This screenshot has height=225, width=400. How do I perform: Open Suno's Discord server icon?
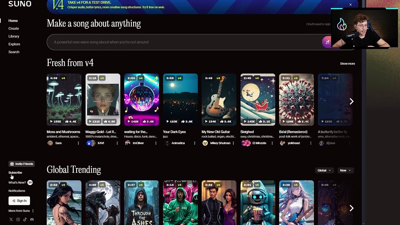(x=32, y=219)
